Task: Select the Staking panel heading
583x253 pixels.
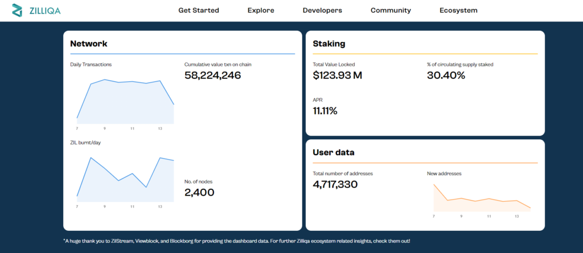Action: (329, 44)
